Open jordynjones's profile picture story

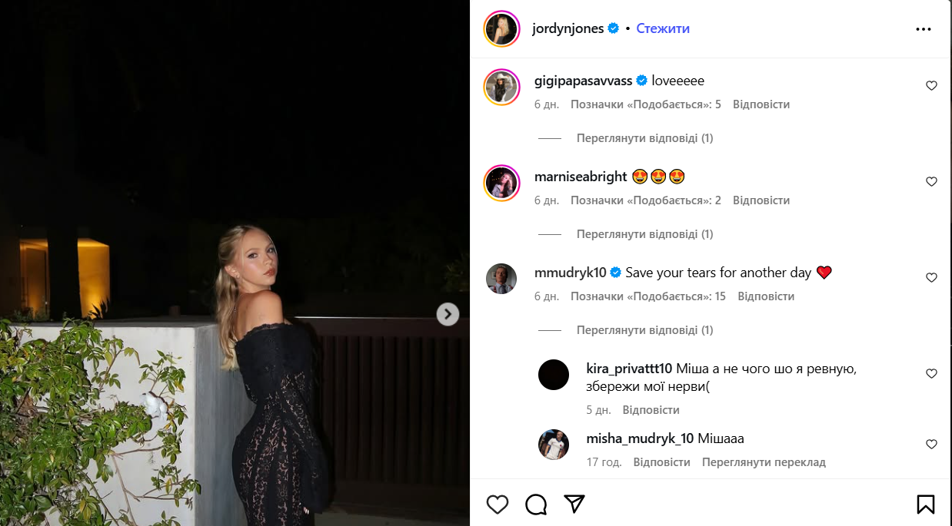[x=502, y=29]
